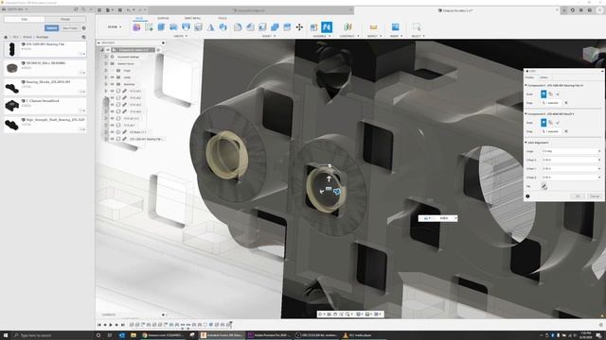Click the save icon in top bar
Screen dimensions: 606x340
[x=120, y=10]
